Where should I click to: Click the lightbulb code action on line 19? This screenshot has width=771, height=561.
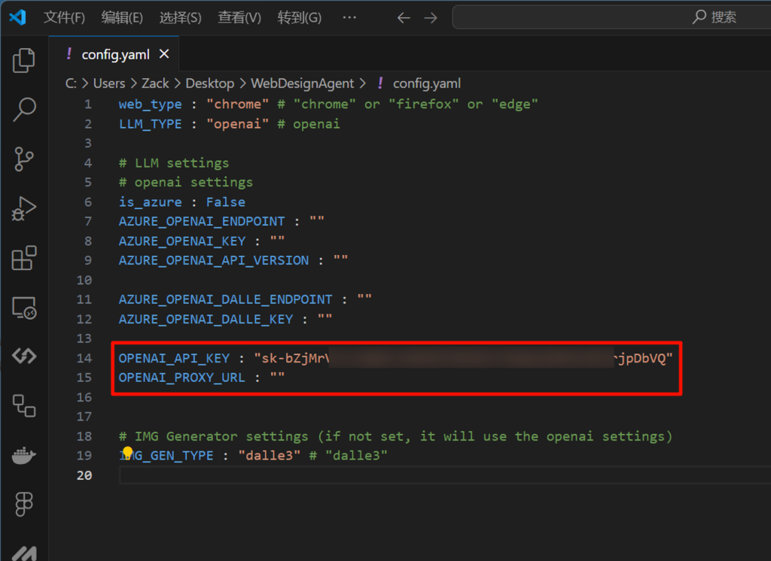click(127, 452)
